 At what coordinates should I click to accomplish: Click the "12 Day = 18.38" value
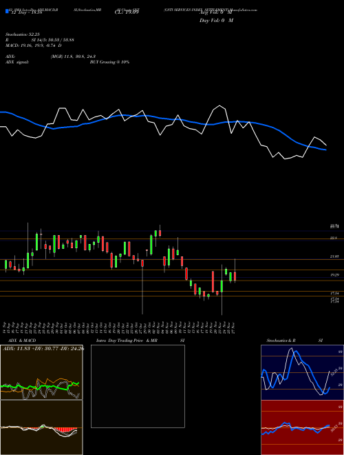[27, 12]
